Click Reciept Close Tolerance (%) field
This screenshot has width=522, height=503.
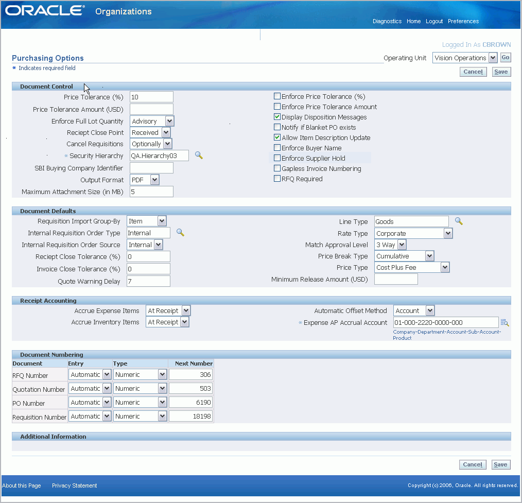coord(148,257)
